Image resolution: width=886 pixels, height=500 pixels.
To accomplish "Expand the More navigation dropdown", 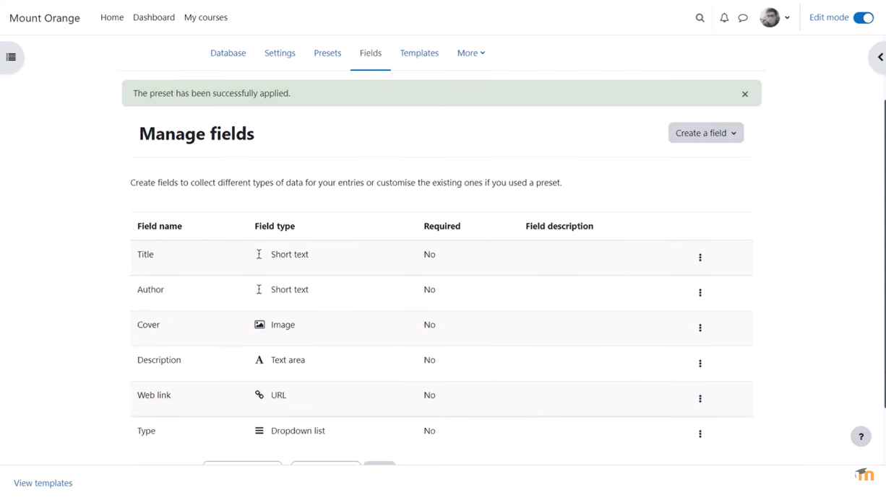I will coord(470,53).
